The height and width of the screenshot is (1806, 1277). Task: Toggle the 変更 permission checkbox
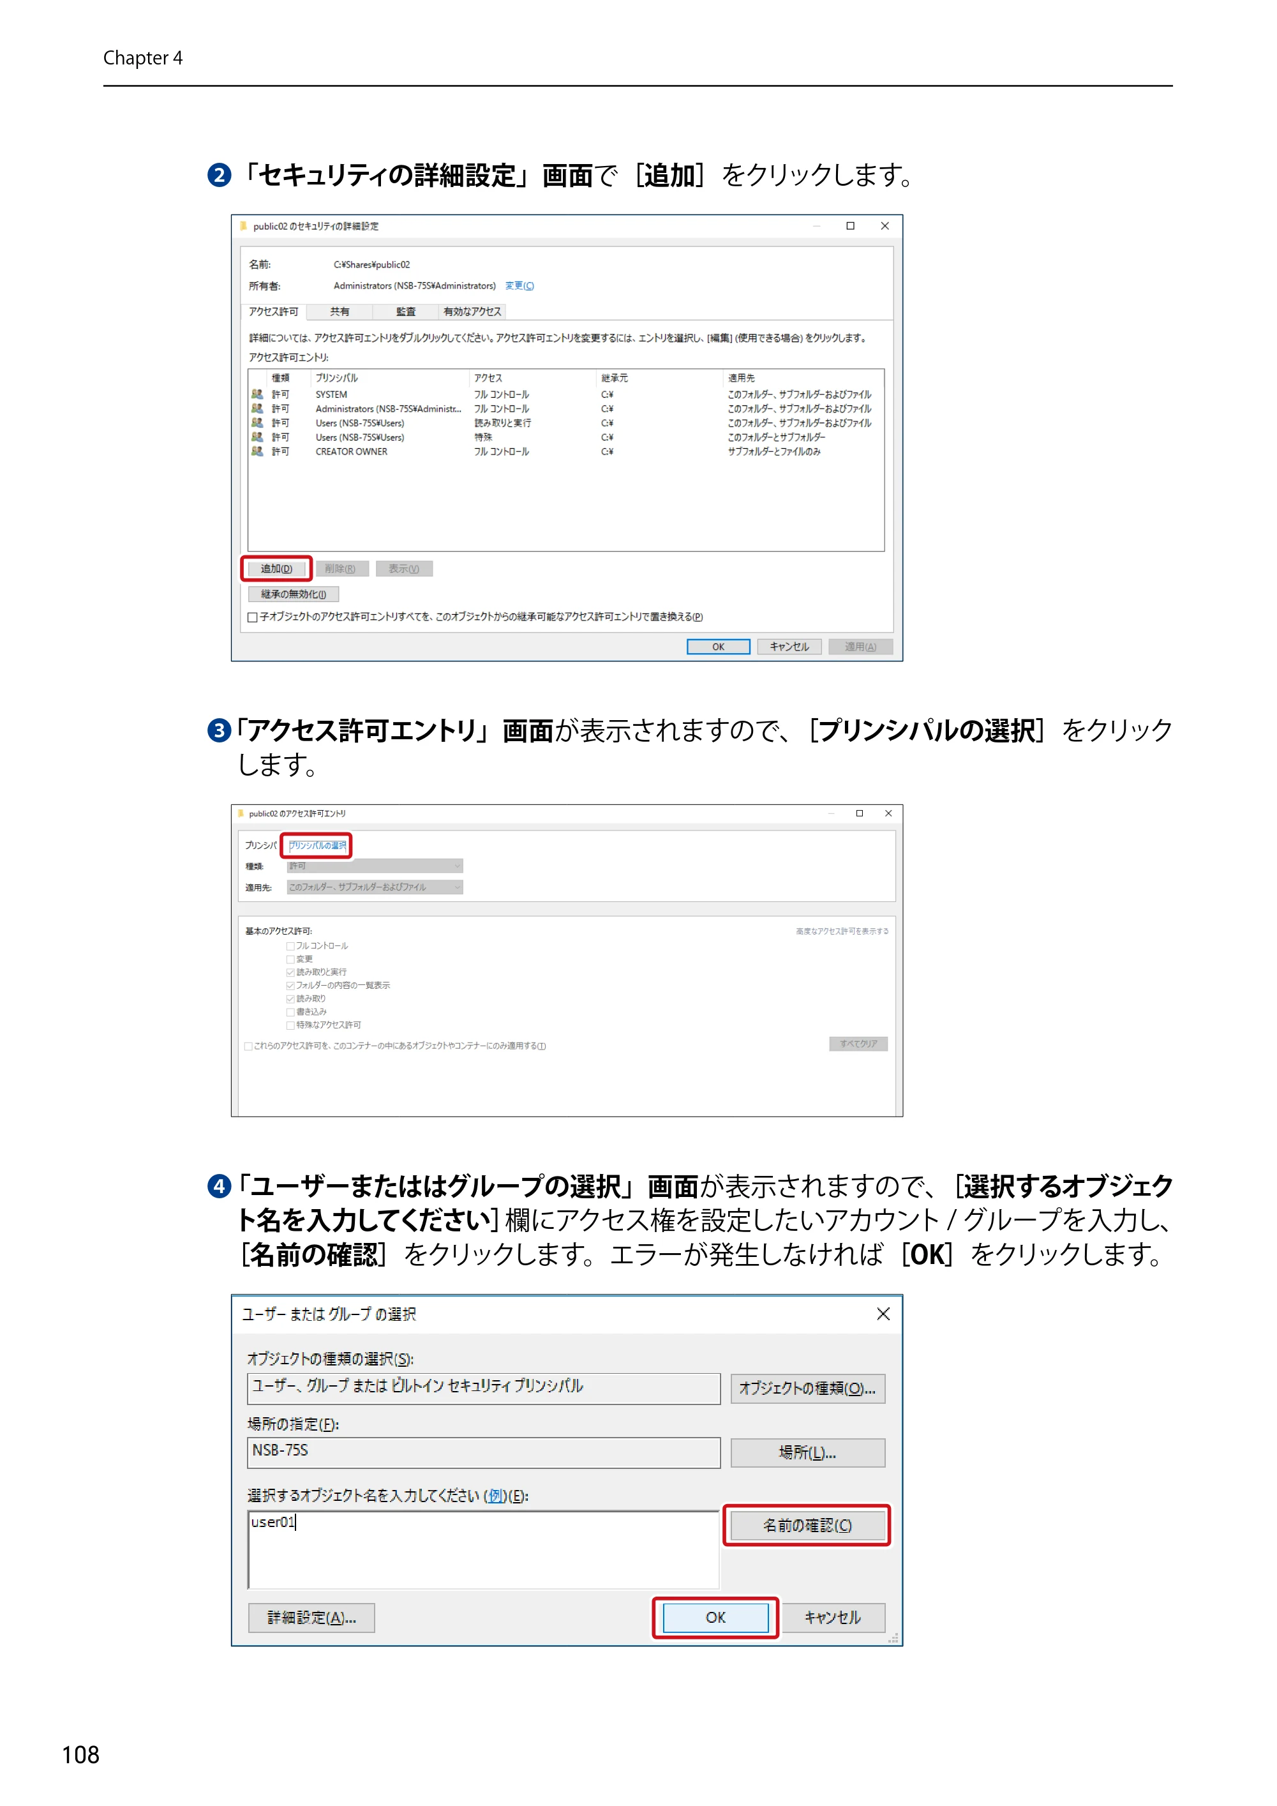(291, 959)
